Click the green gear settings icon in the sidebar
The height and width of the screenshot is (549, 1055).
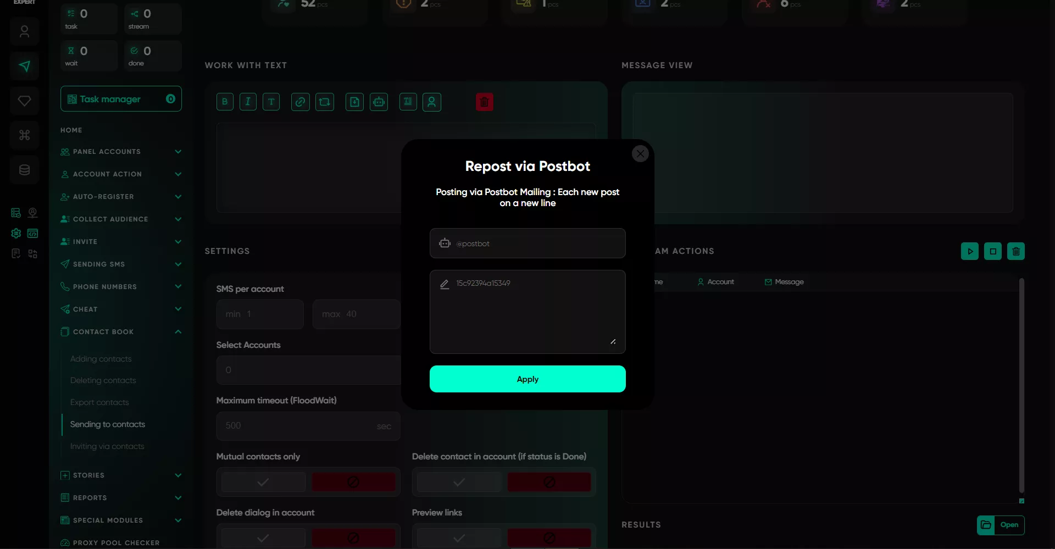pos(16,233)
